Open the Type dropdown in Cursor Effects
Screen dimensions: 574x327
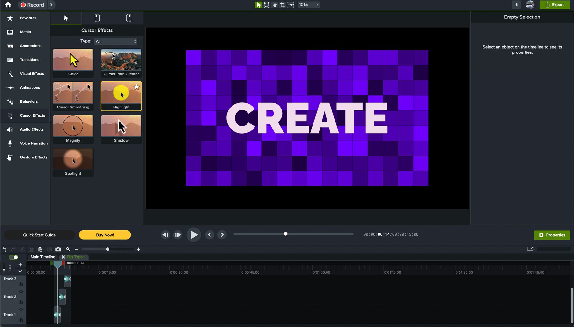(115, 41)
